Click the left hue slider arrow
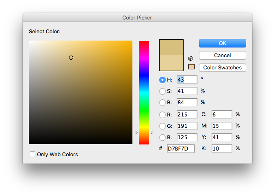The image size is (275, 196). [136, 132]
